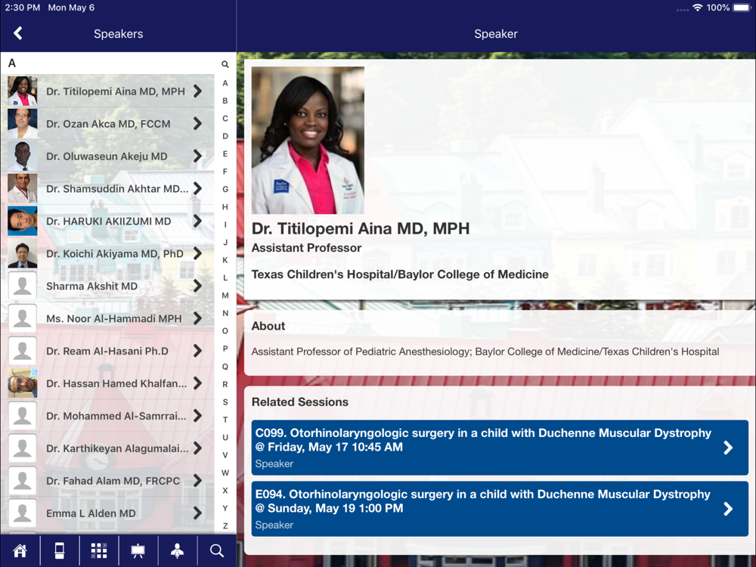Click Dr. Shamsuddin Akhtar's list thumbnail
Image resolution: width=756 pixels, height=567 pixels.
(22, 189)
